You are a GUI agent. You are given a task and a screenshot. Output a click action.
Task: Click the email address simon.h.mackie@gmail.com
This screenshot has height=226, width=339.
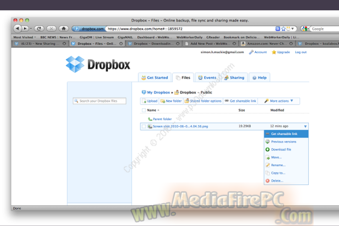[x=222, y=52]
